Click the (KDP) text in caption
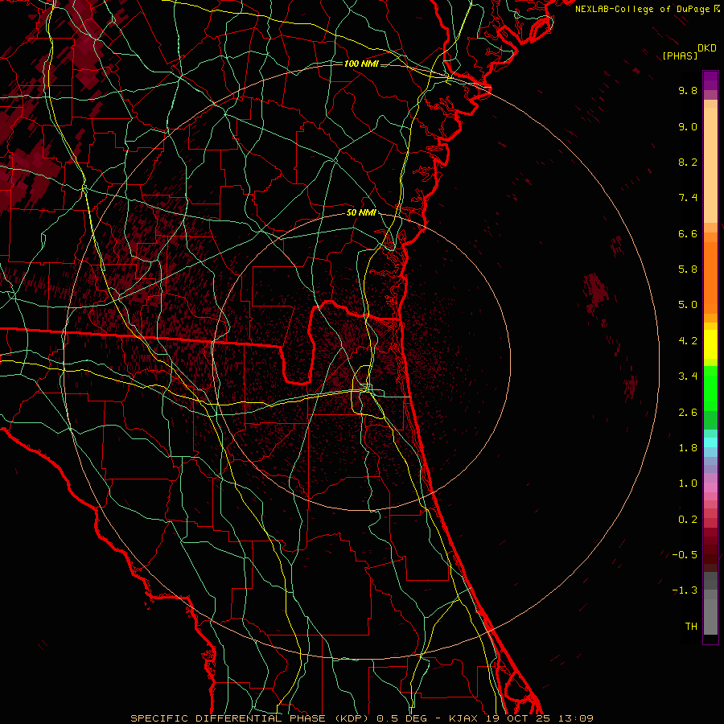Image resolution: width=724 pixels, height=724 pixels. tap(352, 718)
